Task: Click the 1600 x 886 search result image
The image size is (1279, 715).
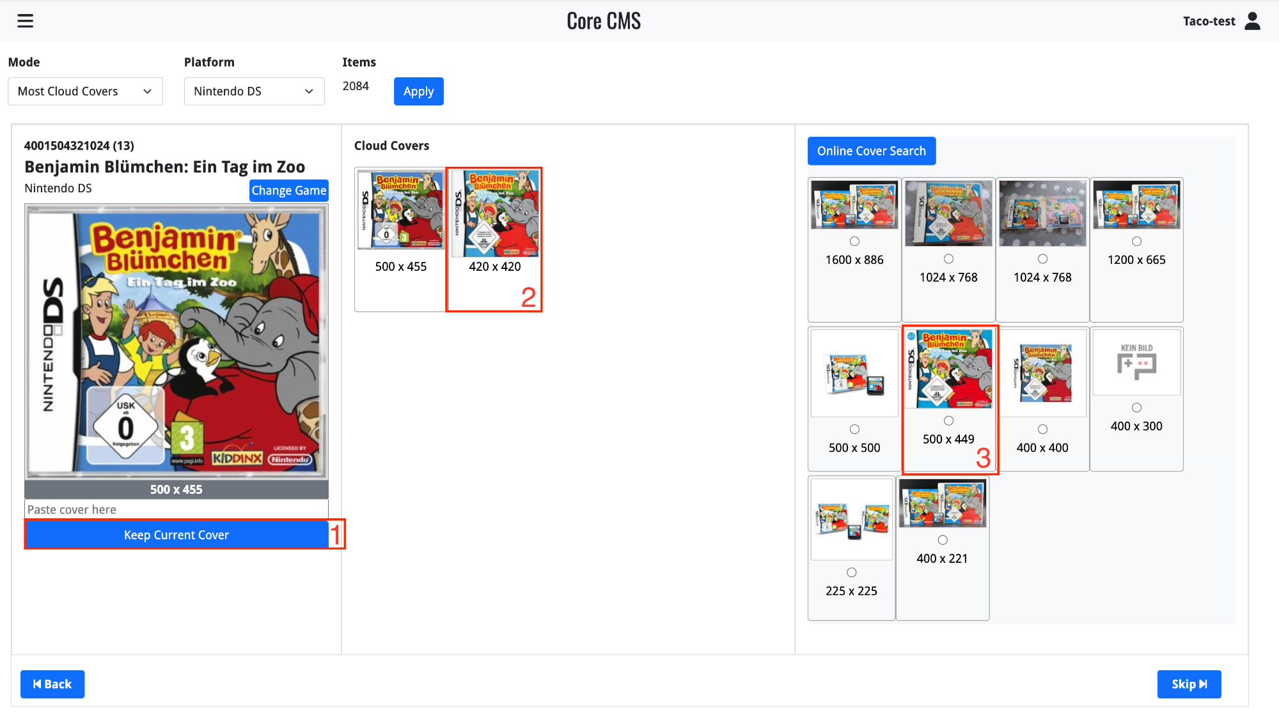Action: [854, 204]
